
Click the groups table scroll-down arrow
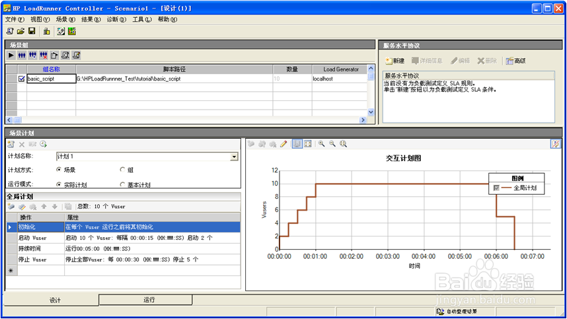pyautogui.click(x=371, y=112)
